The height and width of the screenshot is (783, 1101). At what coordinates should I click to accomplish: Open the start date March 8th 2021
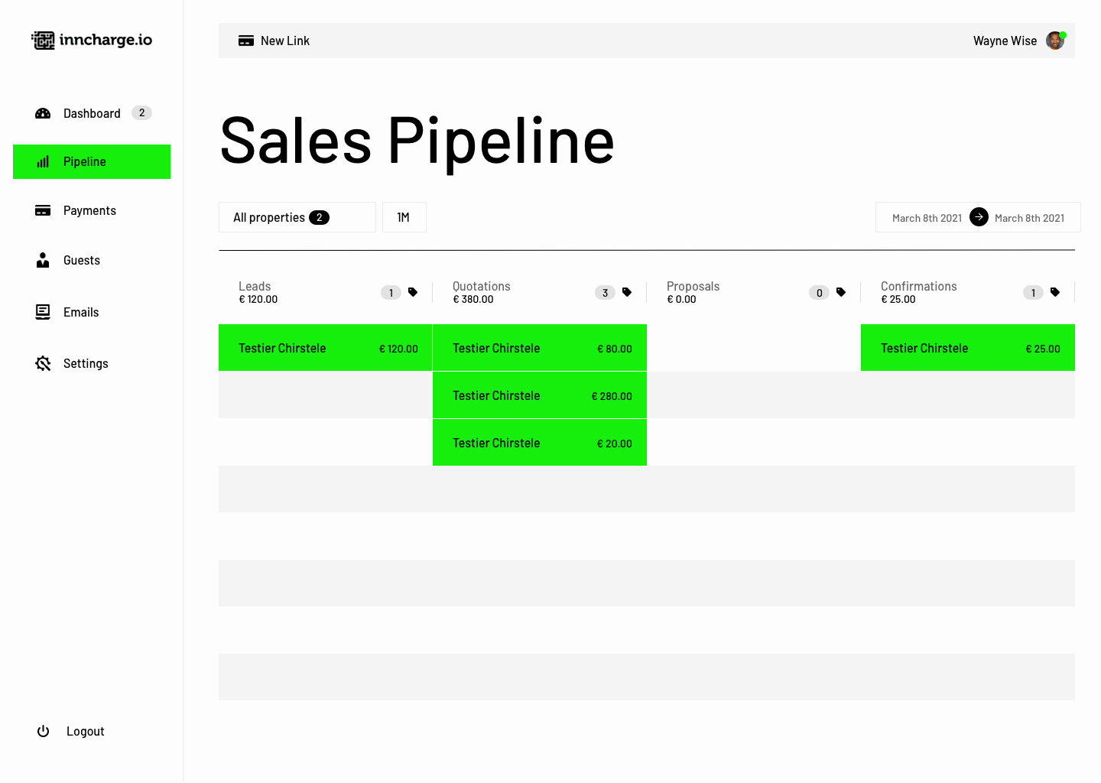pos(927,218)
